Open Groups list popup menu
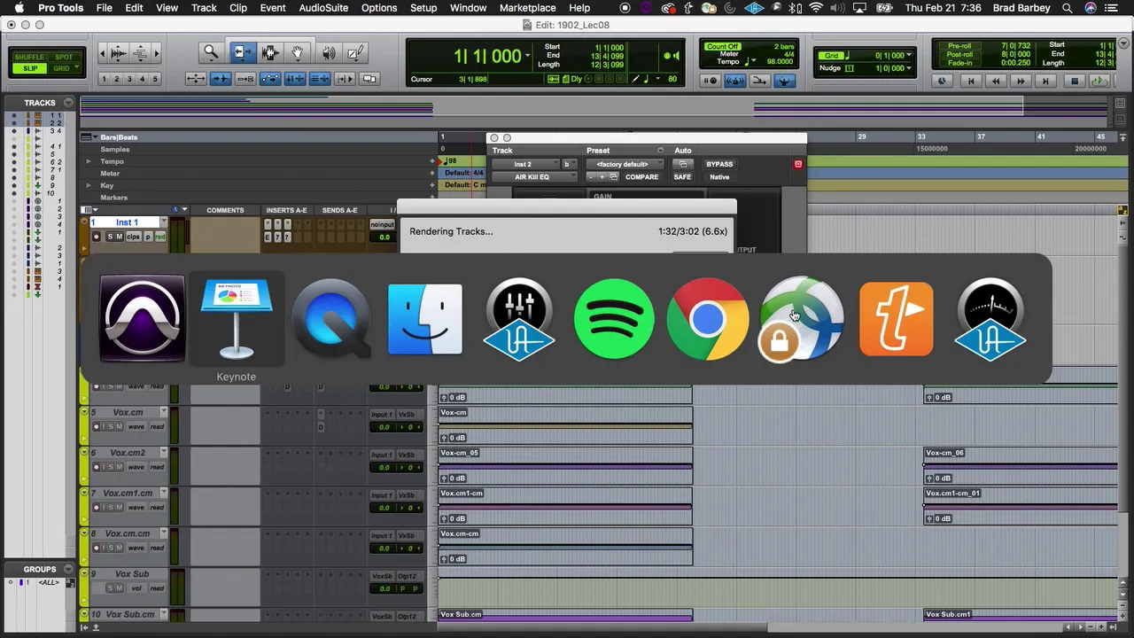The width and height of the screenshot is (1134, 638). pos(68,569)
